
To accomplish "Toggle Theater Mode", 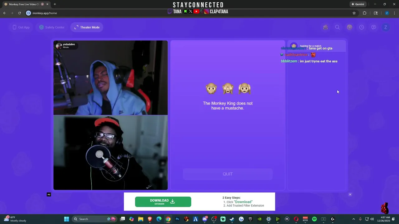I will (87, 27).
